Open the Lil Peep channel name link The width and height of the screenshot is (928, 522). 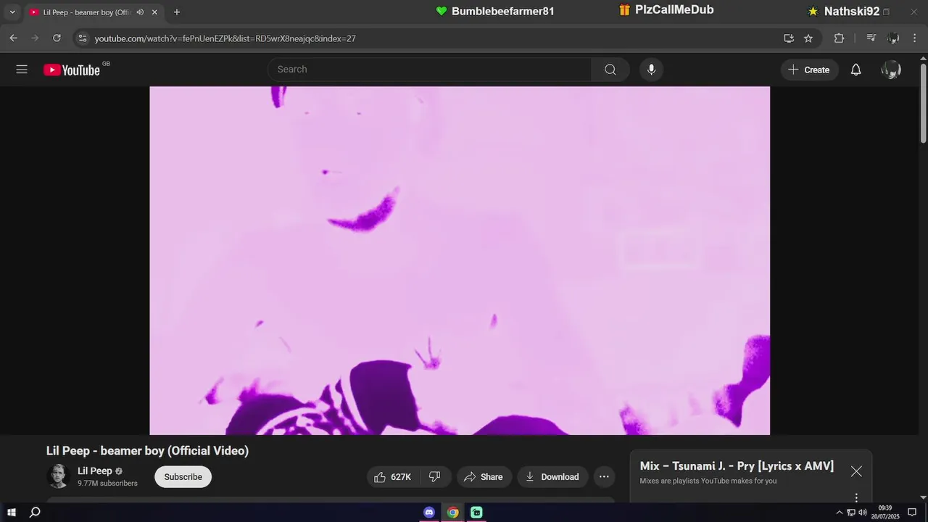click(95, 471)
